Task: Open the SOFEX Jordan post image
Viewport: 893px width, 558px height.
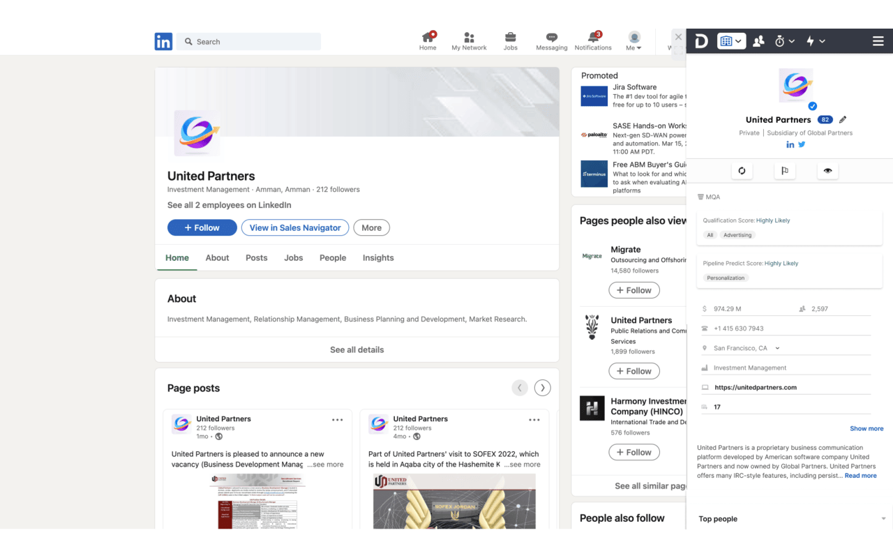Action: tap(454, 501)
